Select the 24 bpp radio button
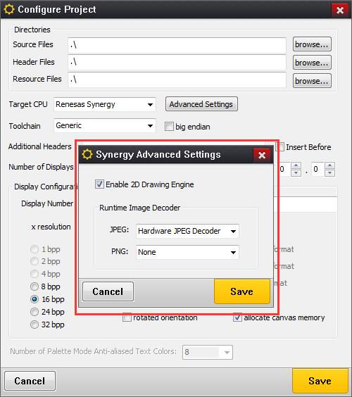The image size is (352, 397). (34, 312)
